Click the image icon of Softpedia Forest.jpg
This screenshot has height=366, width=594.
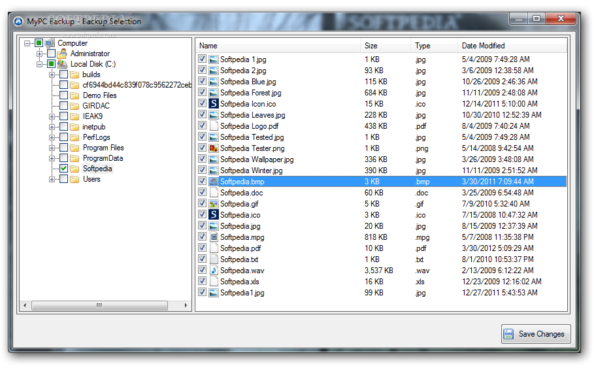[214, 93]
